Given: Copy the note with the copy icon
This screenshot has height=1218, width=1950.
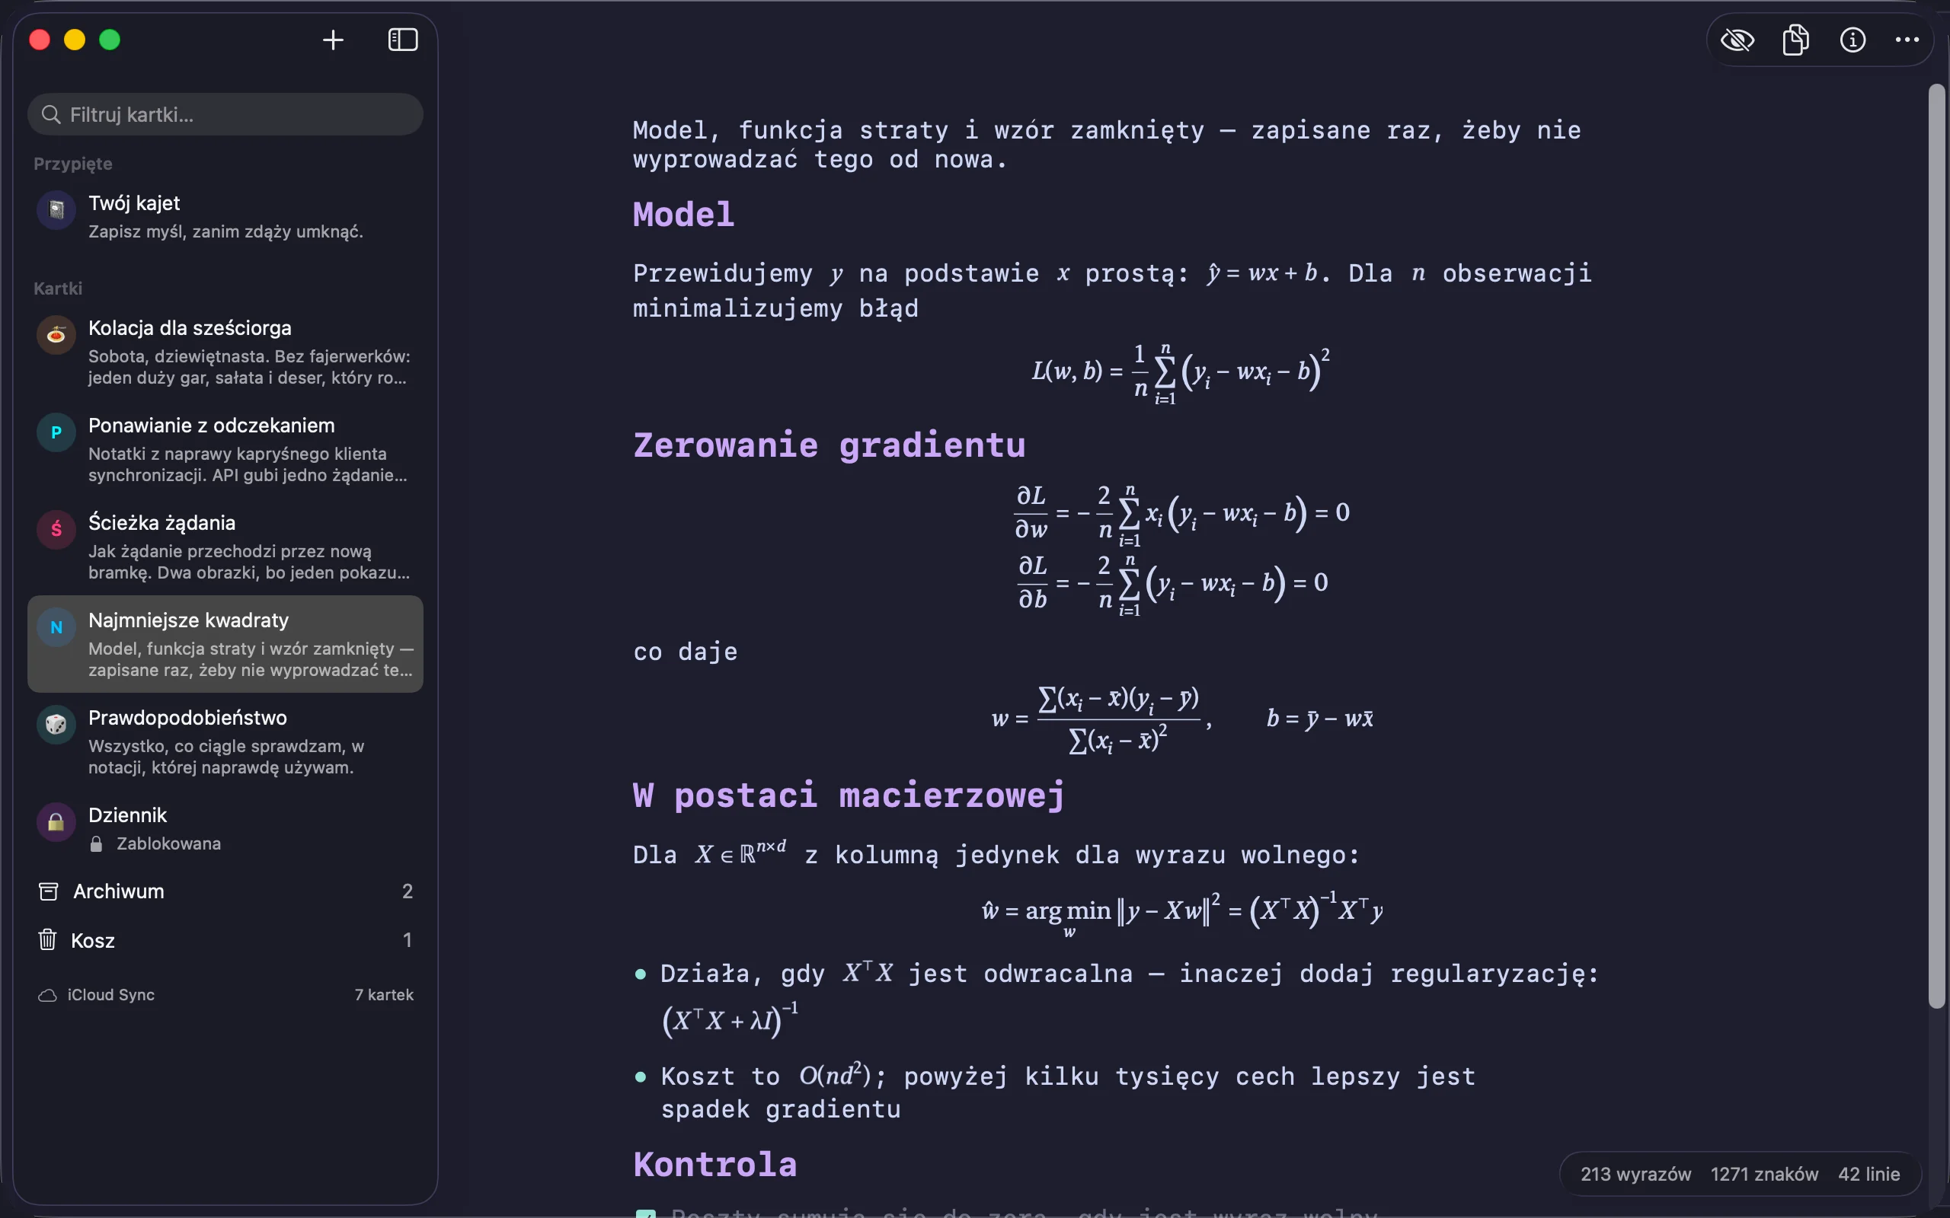Looking at the screenshot, I should click(1795, 40).
